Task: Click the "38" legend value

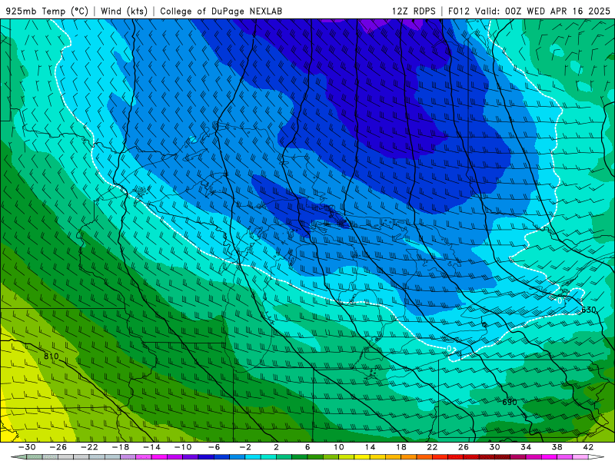Action: tap(557, 447)
